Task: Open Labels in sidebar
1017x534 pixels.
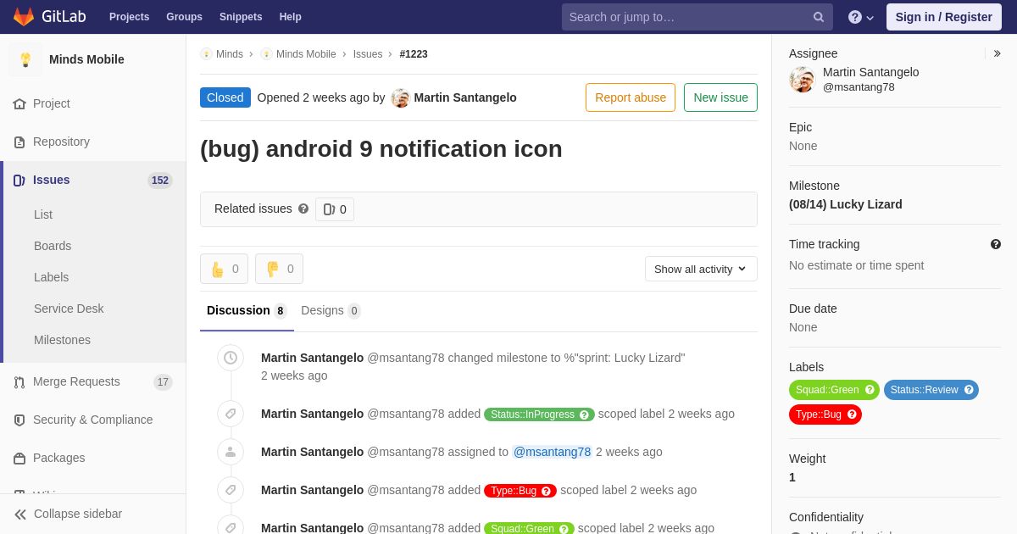Action: (x=51, y=277)
